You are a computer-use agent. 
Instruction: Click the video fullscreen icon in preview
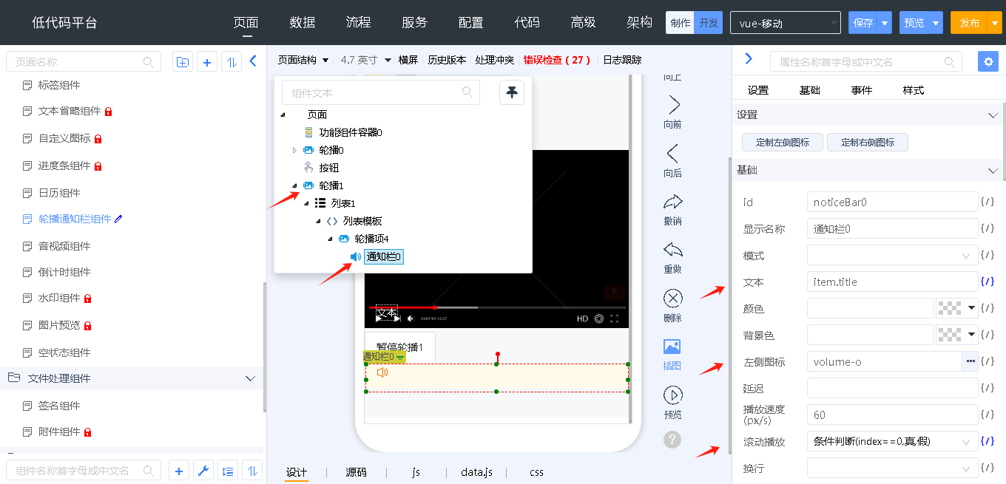614,318
